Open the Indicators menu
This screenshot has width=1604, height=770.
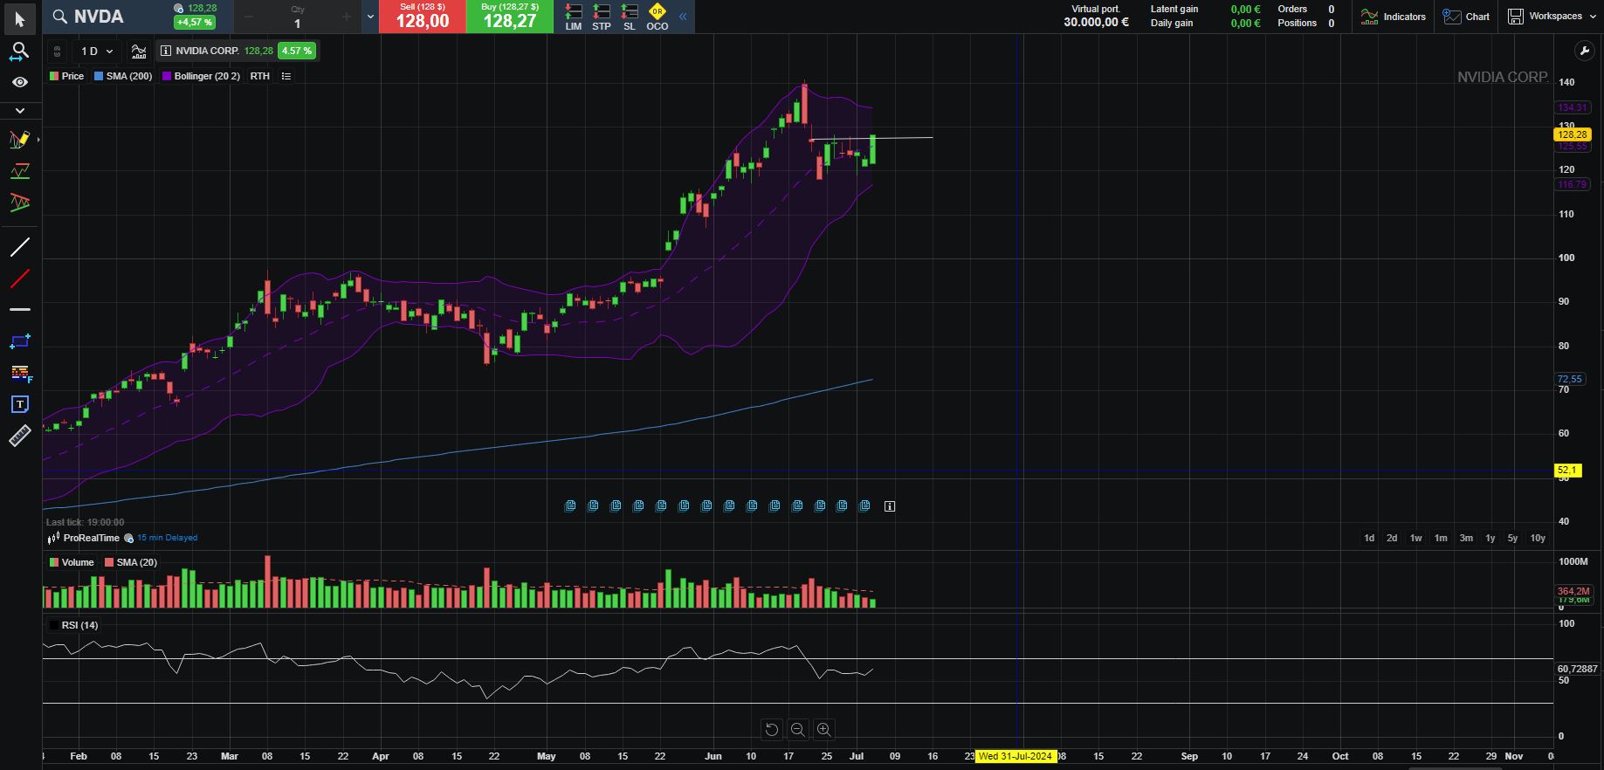[1393, 17]
